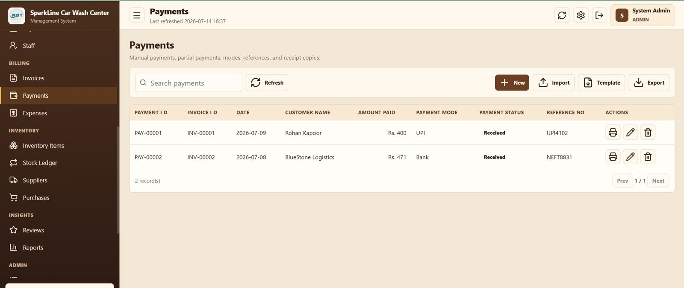This screenshot has width=684, height=288.
Task: Go to Next page
Action: click(x=658, y=181)
